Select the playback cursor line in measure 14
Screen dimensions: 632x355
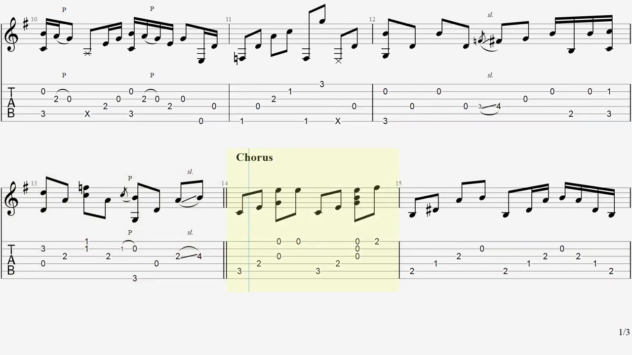pos(249,220)
